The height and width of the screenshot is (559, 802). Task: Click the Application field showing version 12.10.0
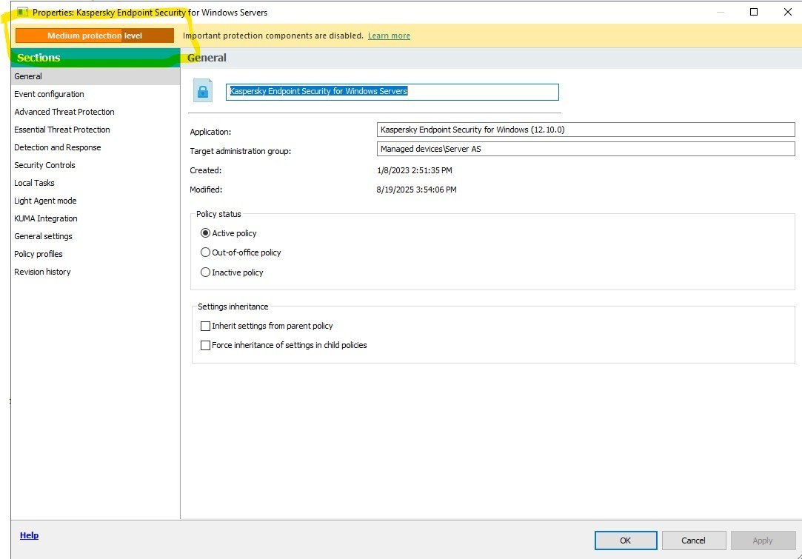(x=586, y=130)
